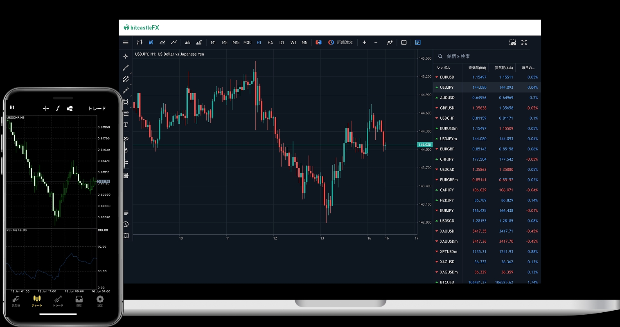This screenshot has width=620, height=327.
Task: Toggle the crosshair cursor tool in sidebar
Action: [126, 56]
